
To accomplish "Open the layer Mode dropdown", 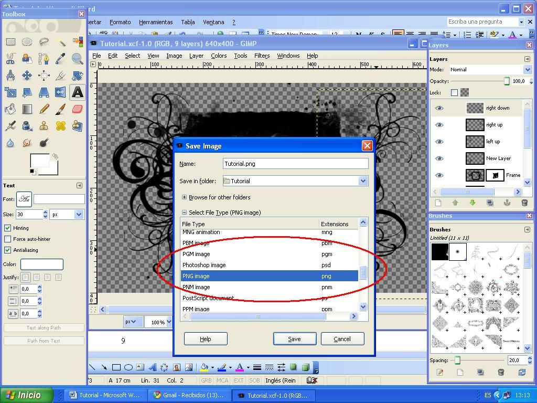I will click(528, 69).
